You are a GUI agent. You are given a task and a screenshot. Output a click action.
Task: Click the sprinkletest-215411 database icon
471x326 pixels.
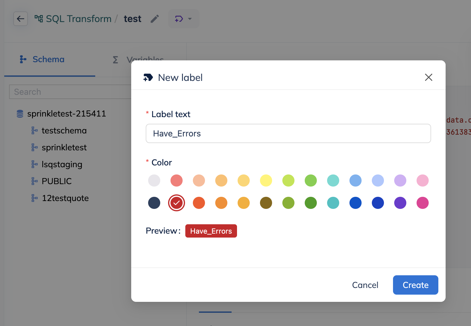click(x=20, y=114)
